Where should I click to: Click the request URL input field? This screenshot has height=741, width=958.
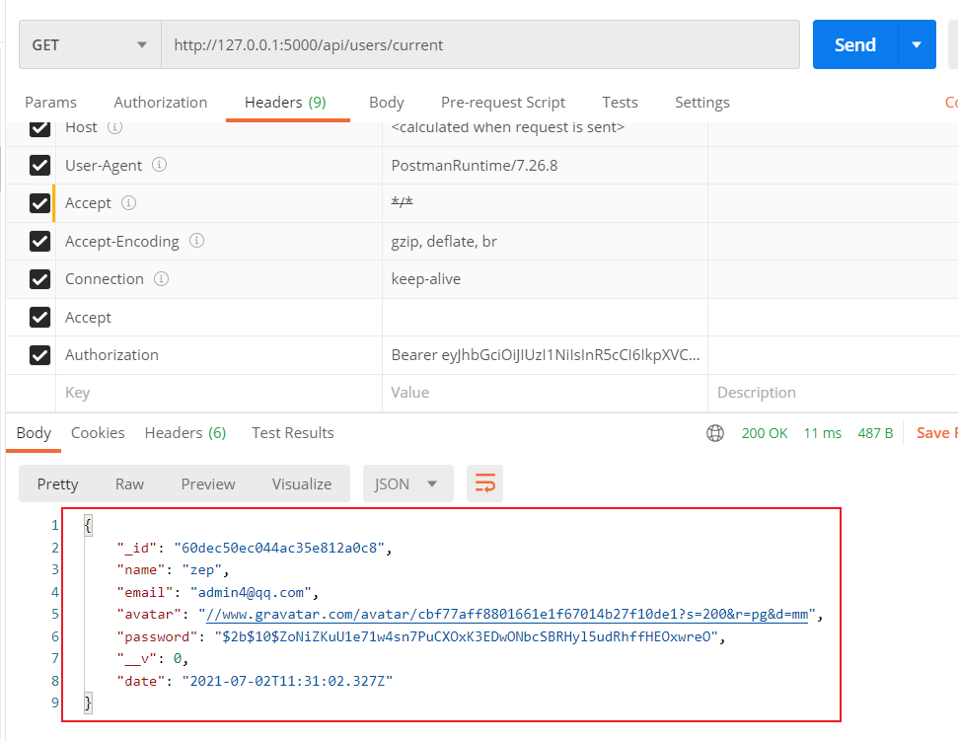(480, 44)
